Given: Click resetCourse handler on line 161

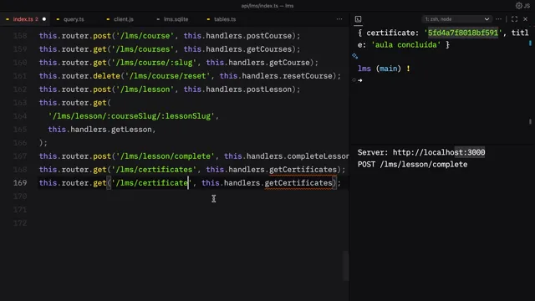Looking at the screenshot, I should [308, 76].
